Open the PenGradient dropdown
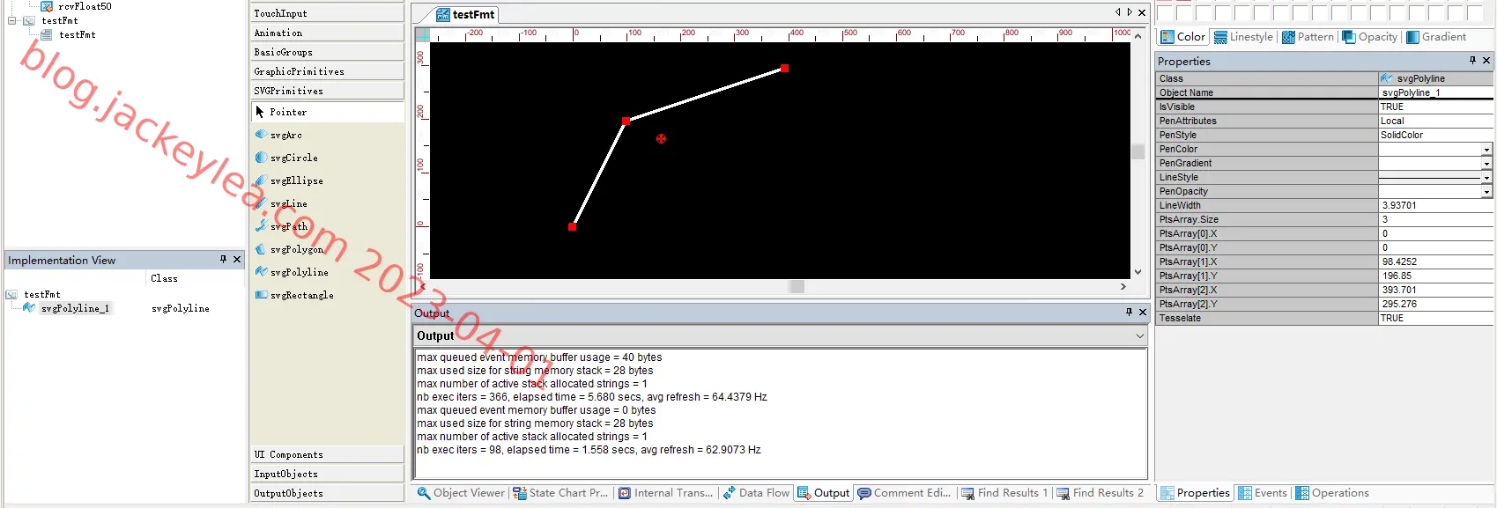This screenshot has height=508, width=1497. pyautogui.click(x=1486, y=164)
